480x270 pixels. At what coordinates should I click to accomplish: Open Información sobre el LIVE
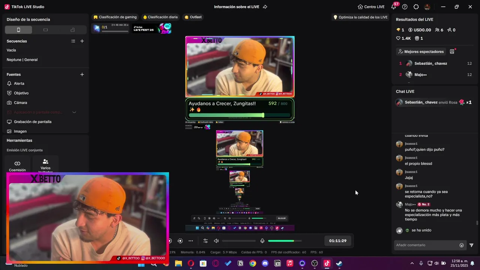[237, 7]
